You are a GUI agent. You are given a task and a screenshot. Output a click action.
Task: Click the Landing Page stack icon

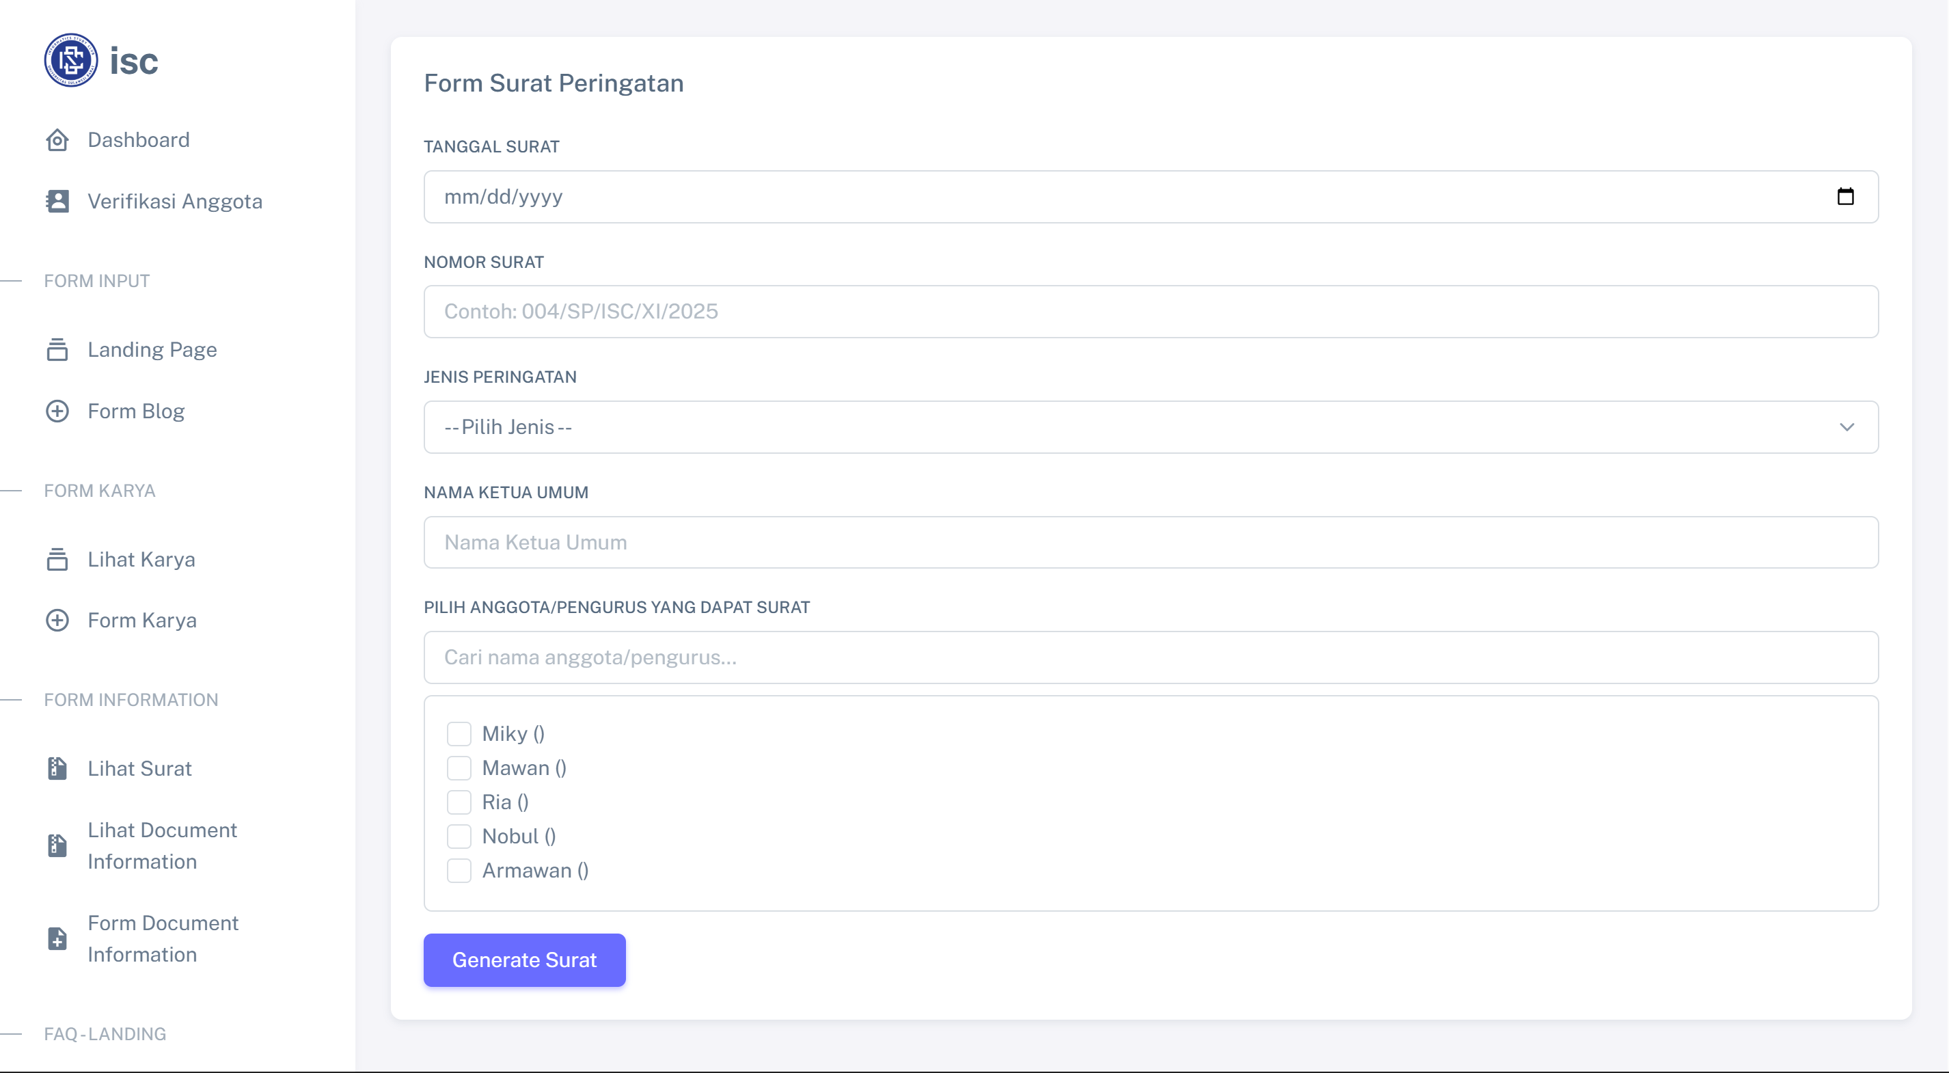57,350
